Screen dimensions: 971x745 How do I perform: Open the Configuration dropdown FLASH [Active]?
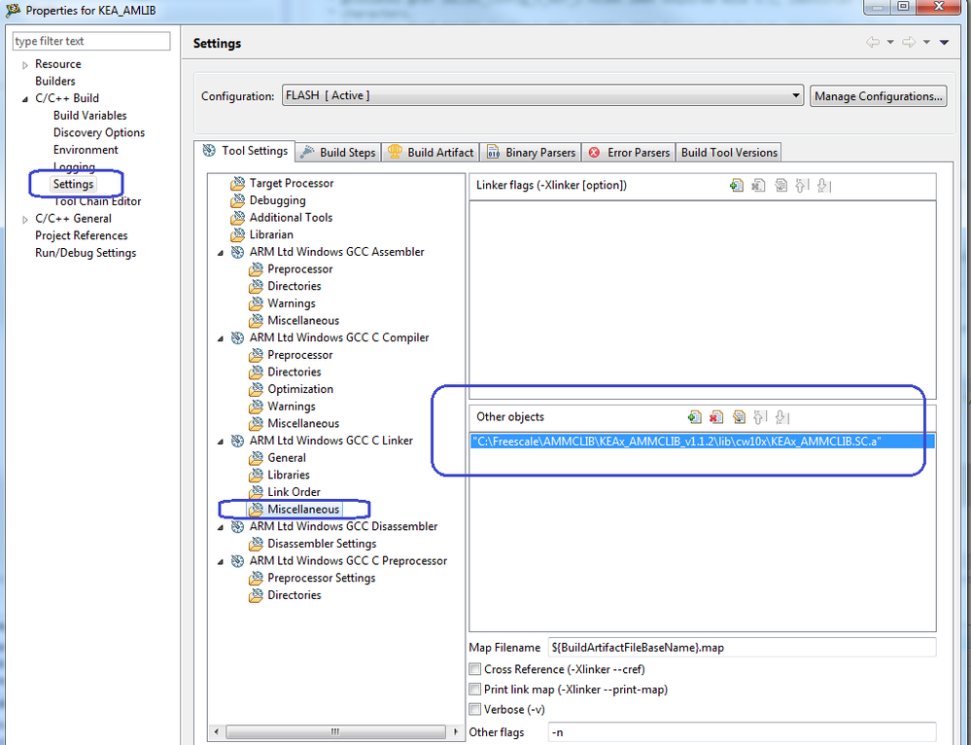tap(542, 95)
